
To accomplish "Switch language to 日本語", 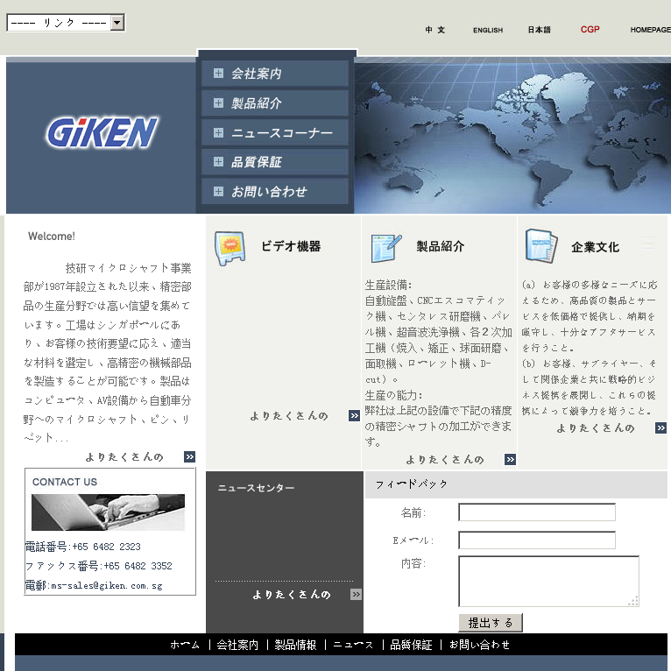I will [x=539, y=30].
